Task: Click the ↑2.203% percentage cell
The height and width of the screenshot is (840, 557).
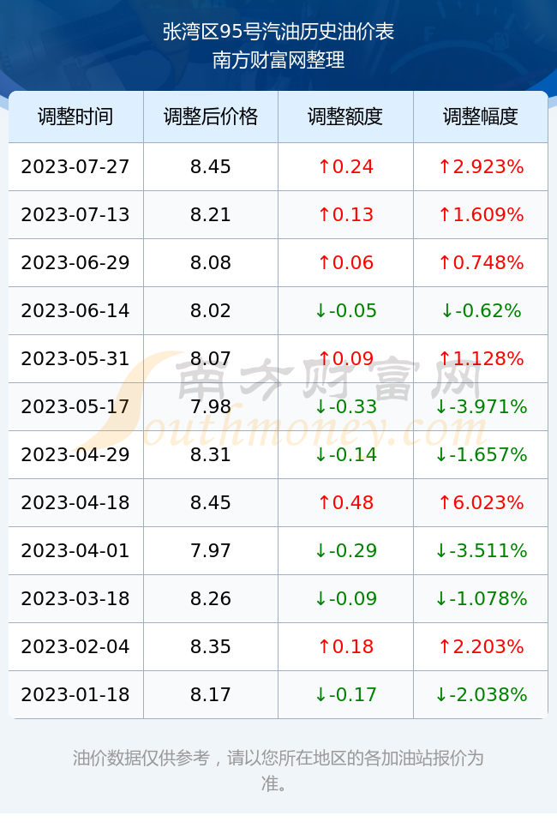Action: (x=481, y=646)
